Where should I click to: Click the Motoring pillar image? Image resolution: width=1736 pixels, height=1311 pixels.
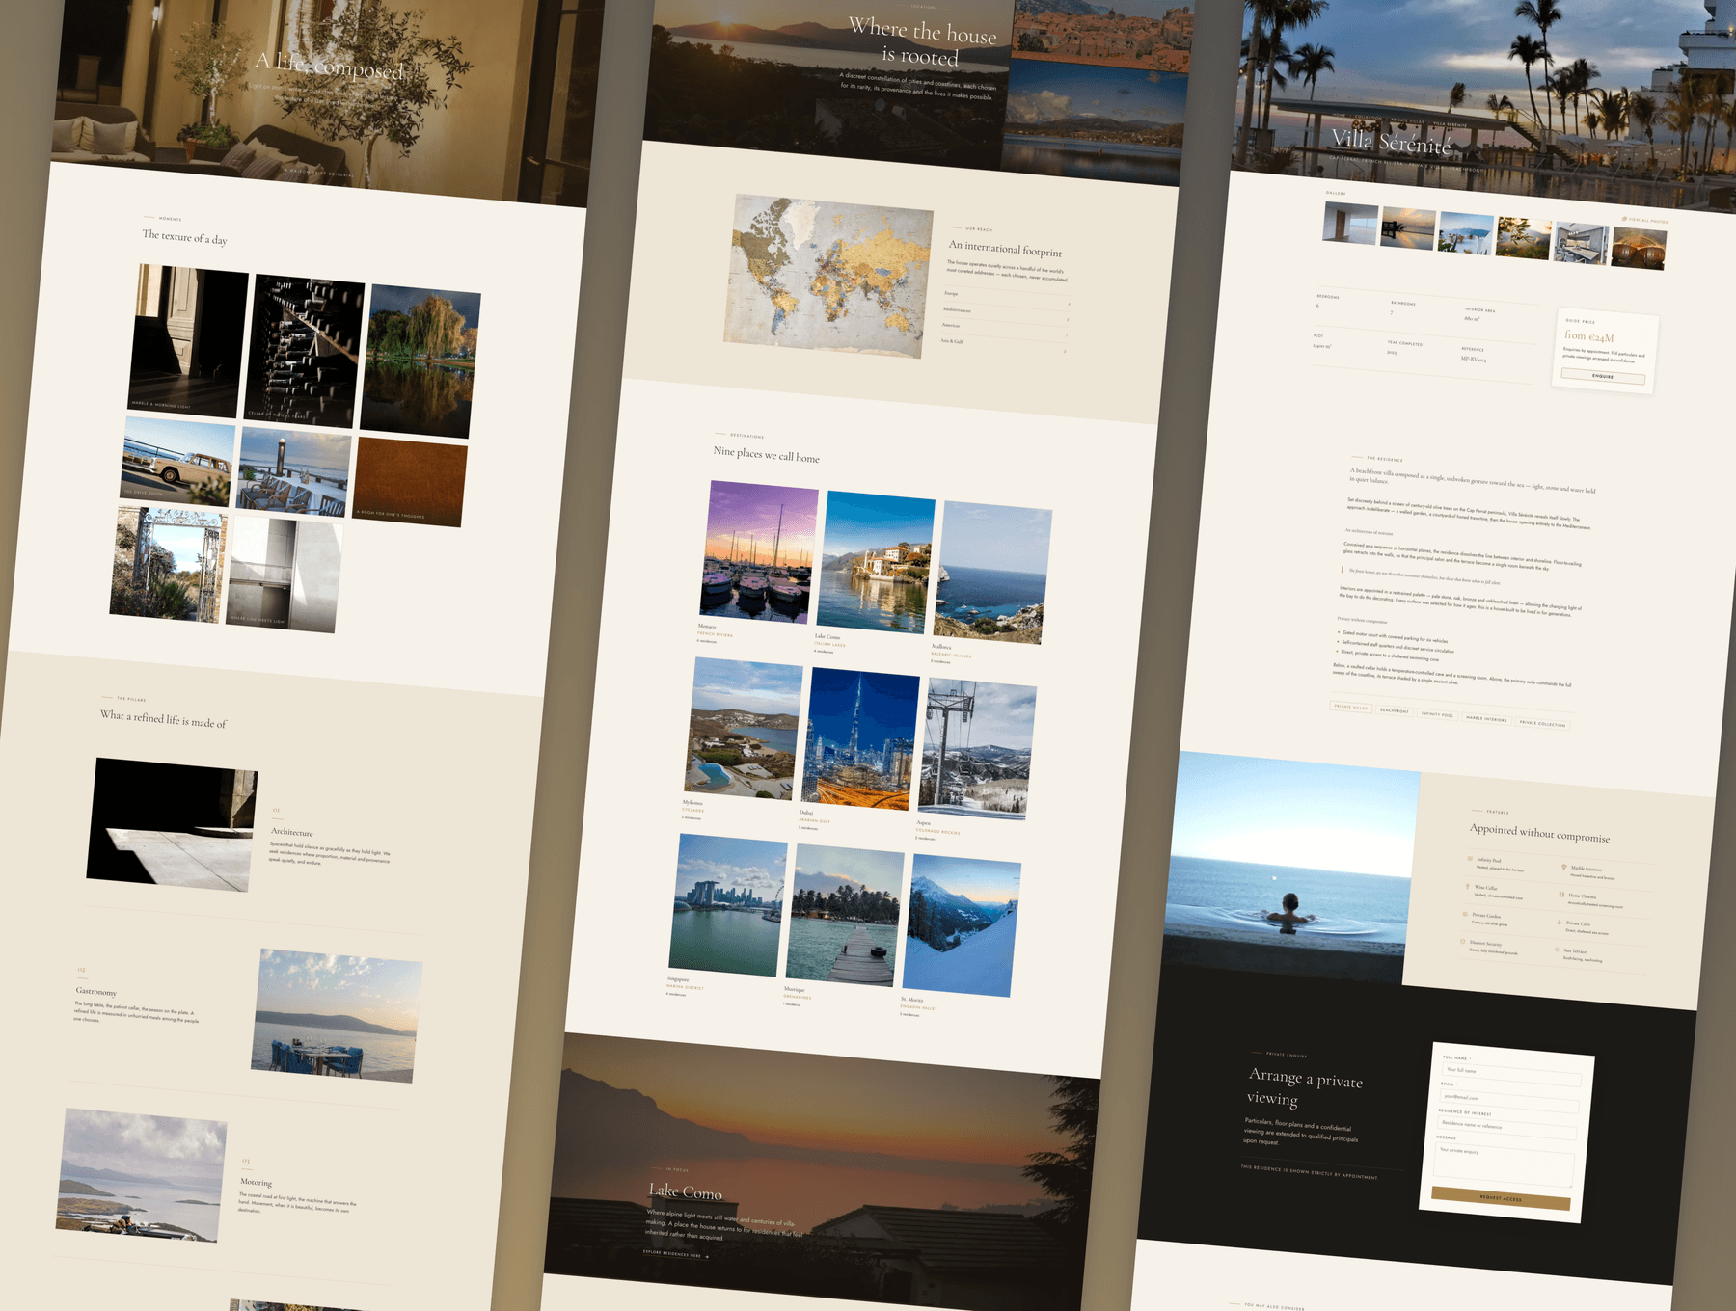142,1175
